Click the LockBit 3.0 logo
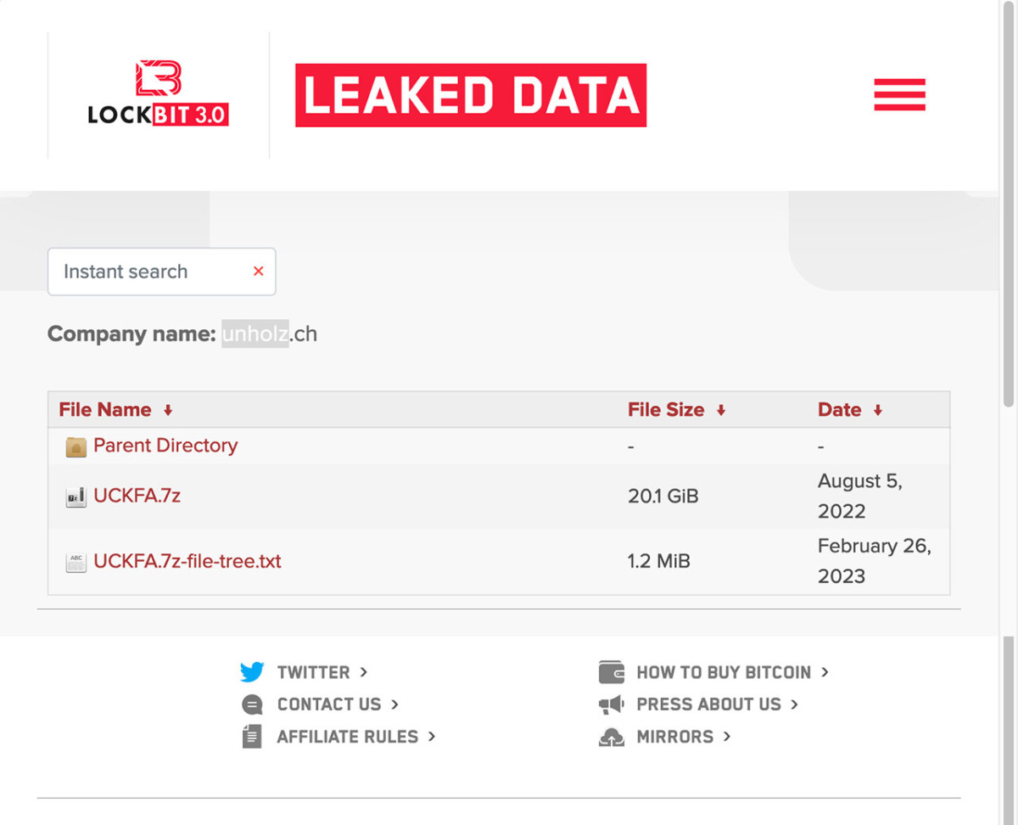This screenshot has height=825, width=1018. [x=157, y=95]
